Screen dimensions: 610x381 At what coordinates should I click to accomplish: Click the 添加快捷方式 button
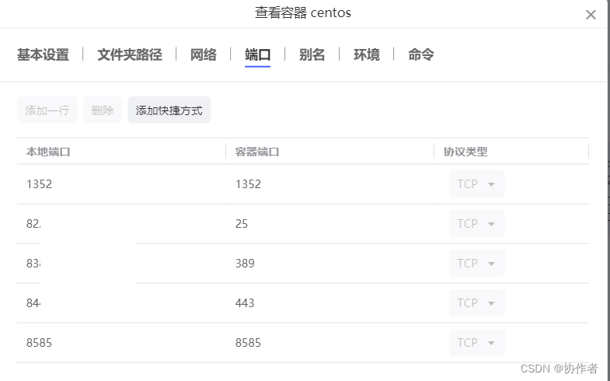pos(169,110)
